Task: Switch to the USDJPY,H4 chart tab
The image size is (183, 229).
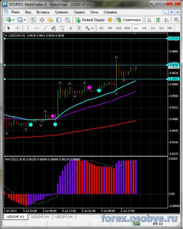Action: coord(64,217)
